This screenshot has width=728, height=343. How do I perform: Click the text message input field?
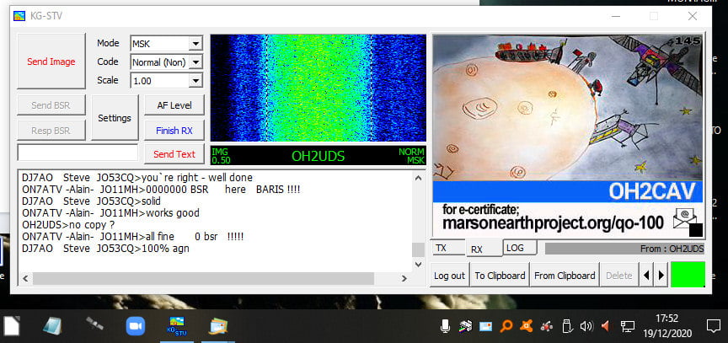[78, 153]
